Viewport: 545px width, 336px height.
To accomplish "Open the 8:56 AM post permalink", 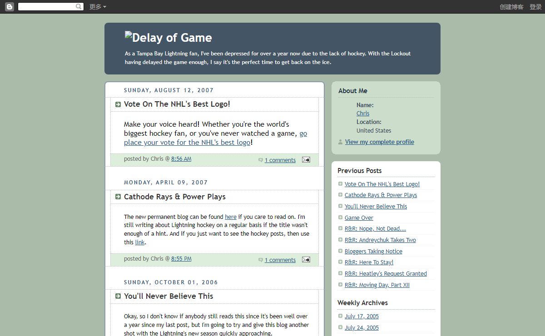I will click(x=181, y=159).
